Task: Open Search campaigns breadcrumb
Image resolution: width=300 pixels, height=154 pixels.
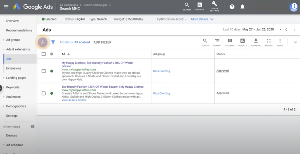Action: click(95, 5)
